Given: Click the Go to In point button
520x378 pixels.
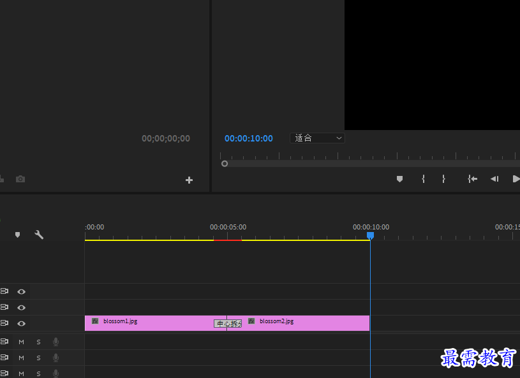Looking at the screenshot, I should (473, 179).
